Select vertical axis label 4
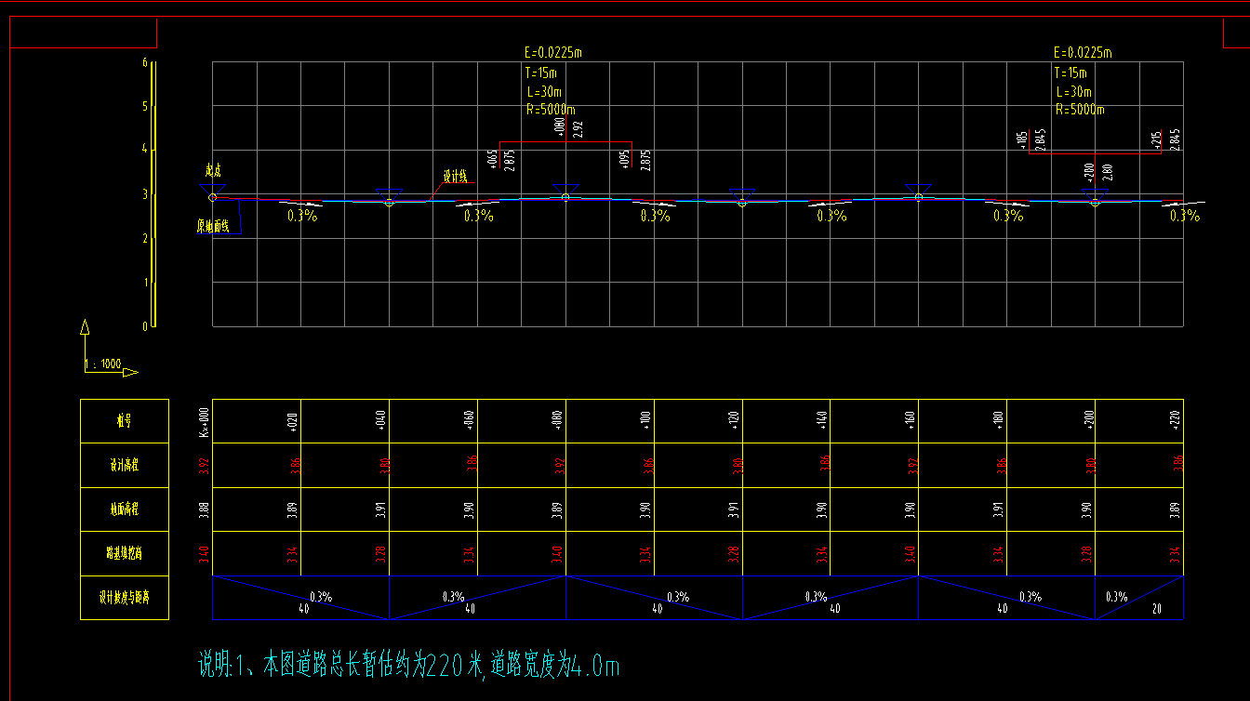Screen dimensions: 1250x701 (x=145, y=149)
